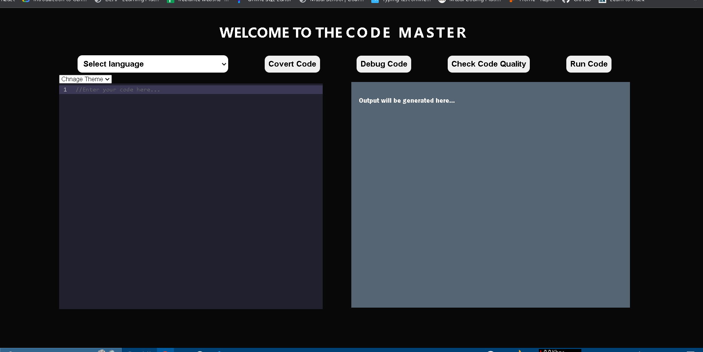
Task: Open the Chnage Theme dropdown
Action: point(85,79)
